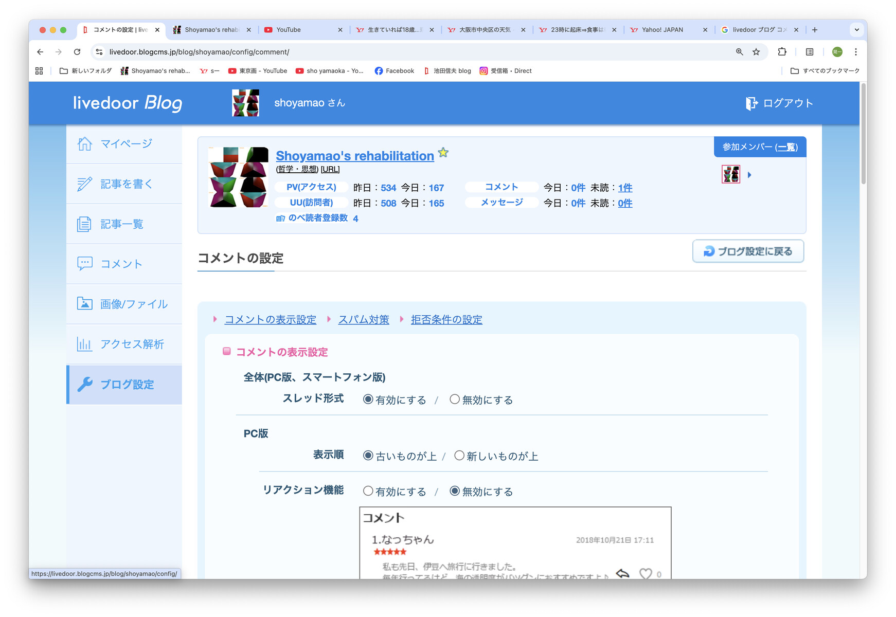The height and width of the screenshot is (617, 896).
Task: Close the YouTube tab
Action: click(340, 30)
